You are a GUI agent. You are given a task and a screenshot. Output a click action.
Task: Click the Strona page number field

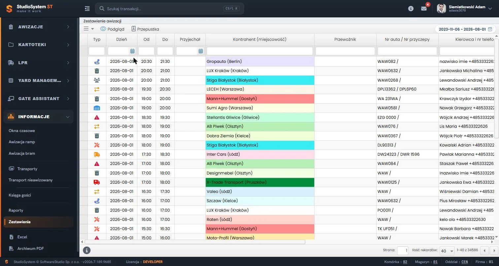[403, 251]
